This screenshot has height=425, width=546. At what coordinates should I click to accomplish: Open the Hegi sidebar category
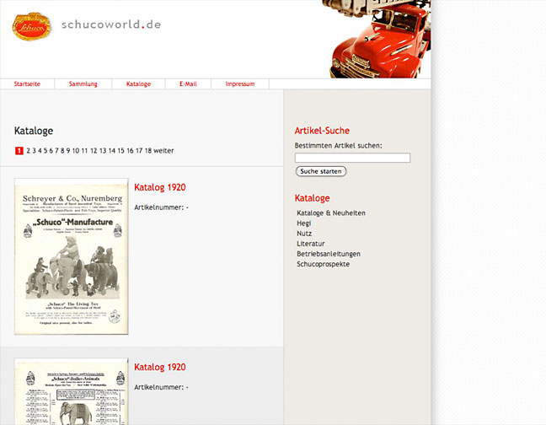click(x=303, y=223)
